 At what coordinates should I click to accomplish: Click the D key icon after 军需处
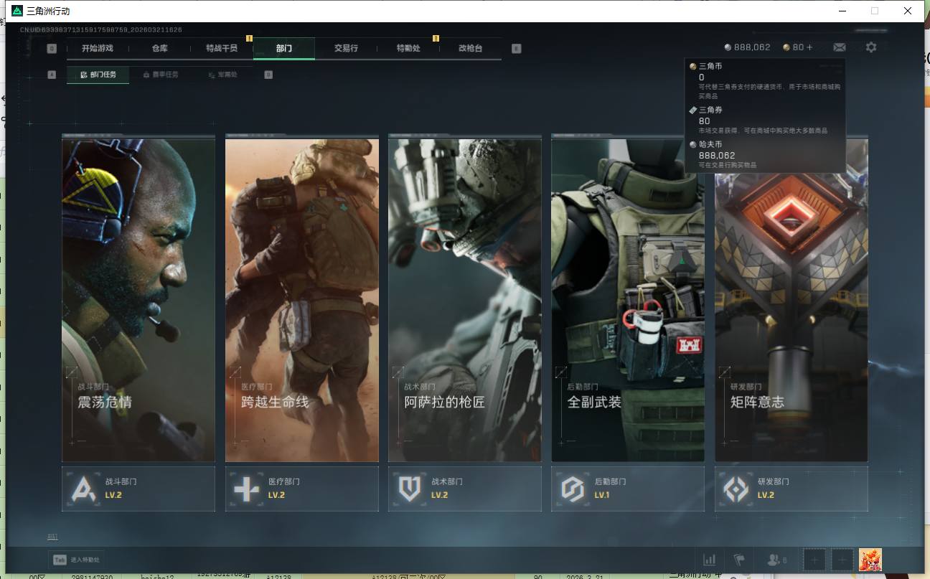(268, 74)
